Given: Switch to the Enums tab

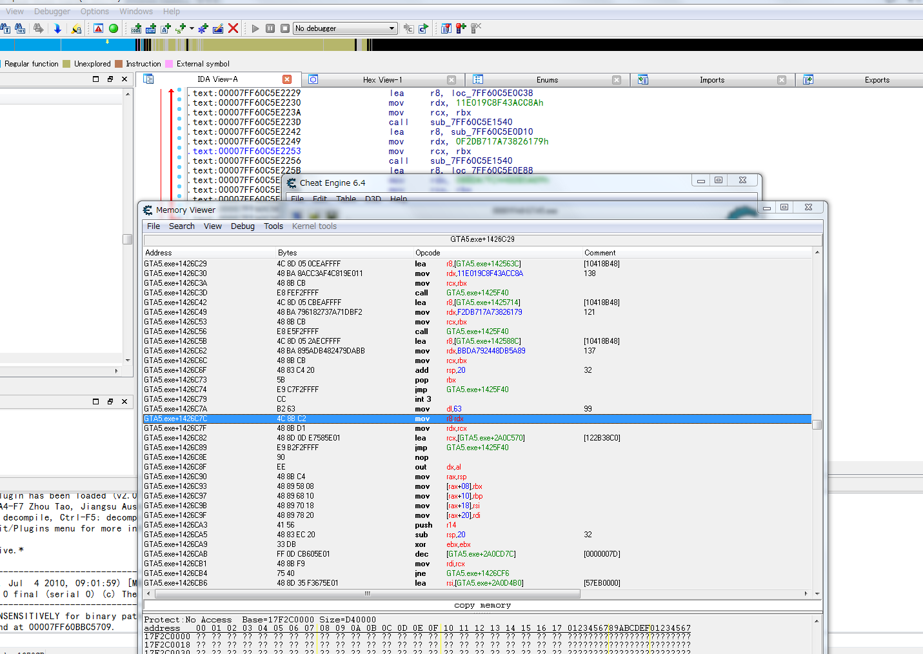Looking at the screenshot, I should tap(547, 80).
